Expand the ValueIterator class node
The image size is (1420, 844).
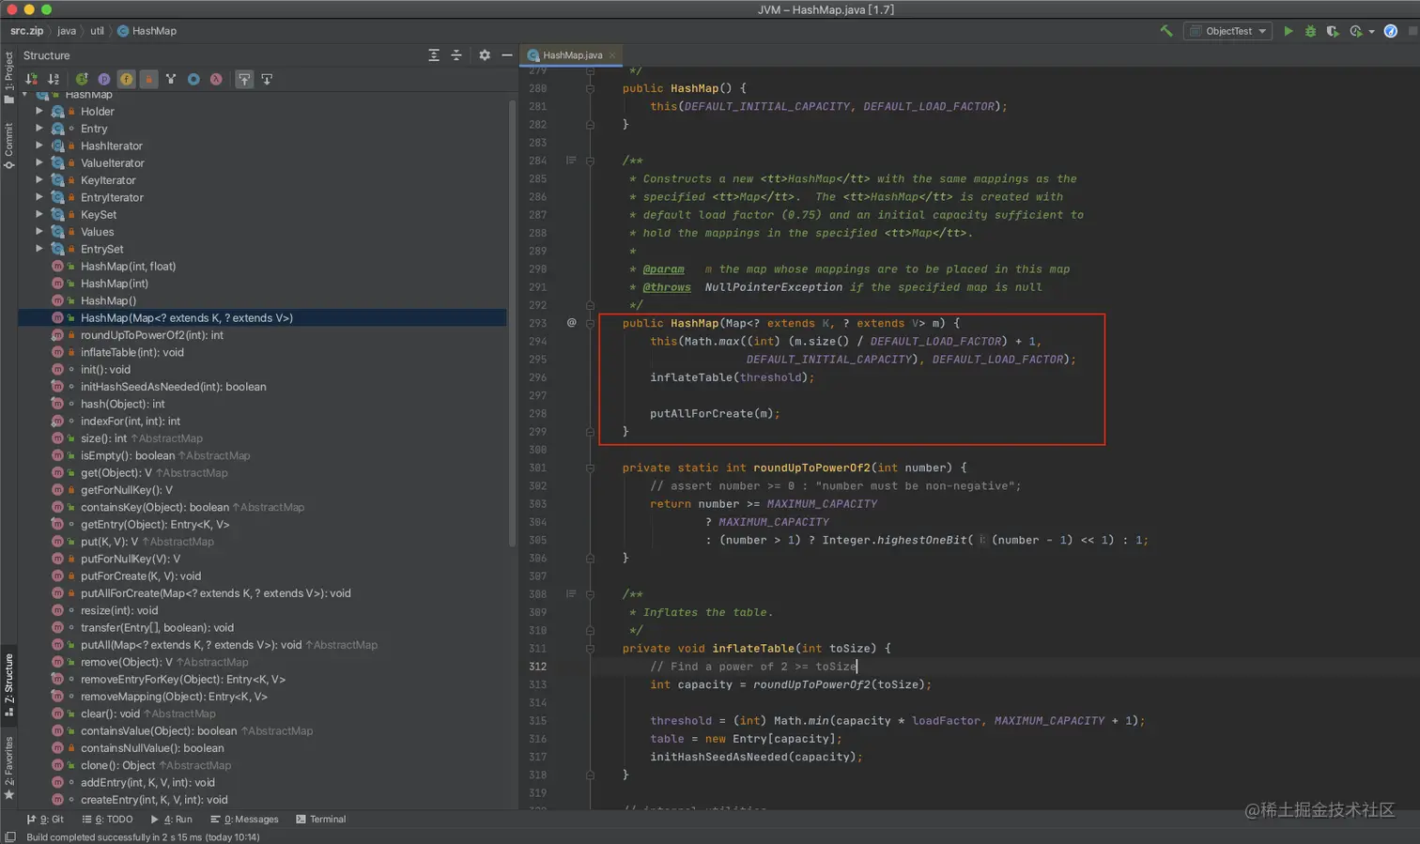coord(39,162)
